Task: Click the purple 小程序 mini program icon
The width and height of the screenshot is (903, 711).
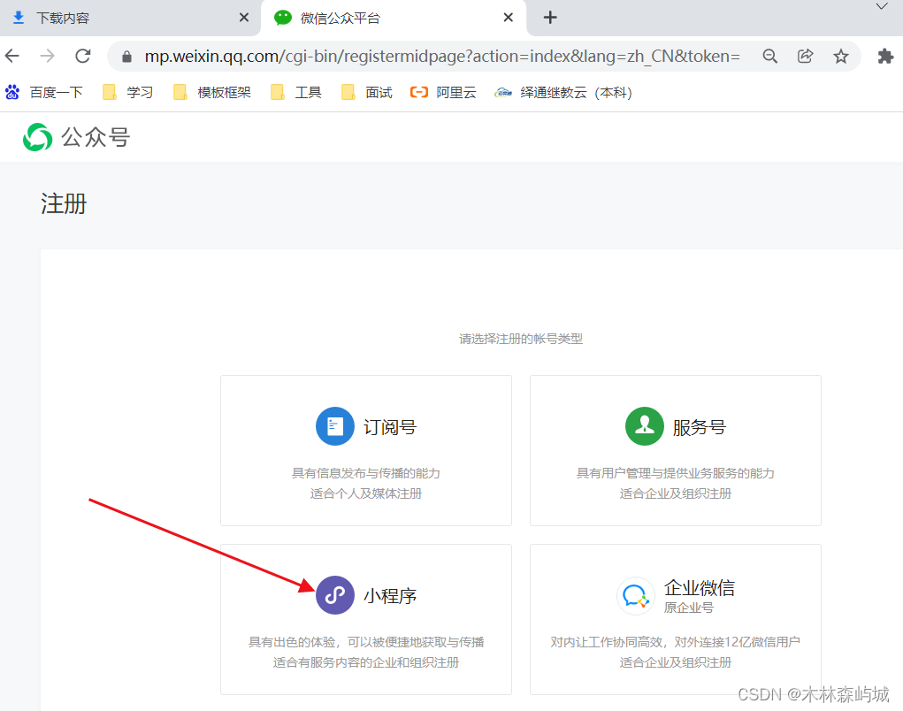Action: coord(334,594)
